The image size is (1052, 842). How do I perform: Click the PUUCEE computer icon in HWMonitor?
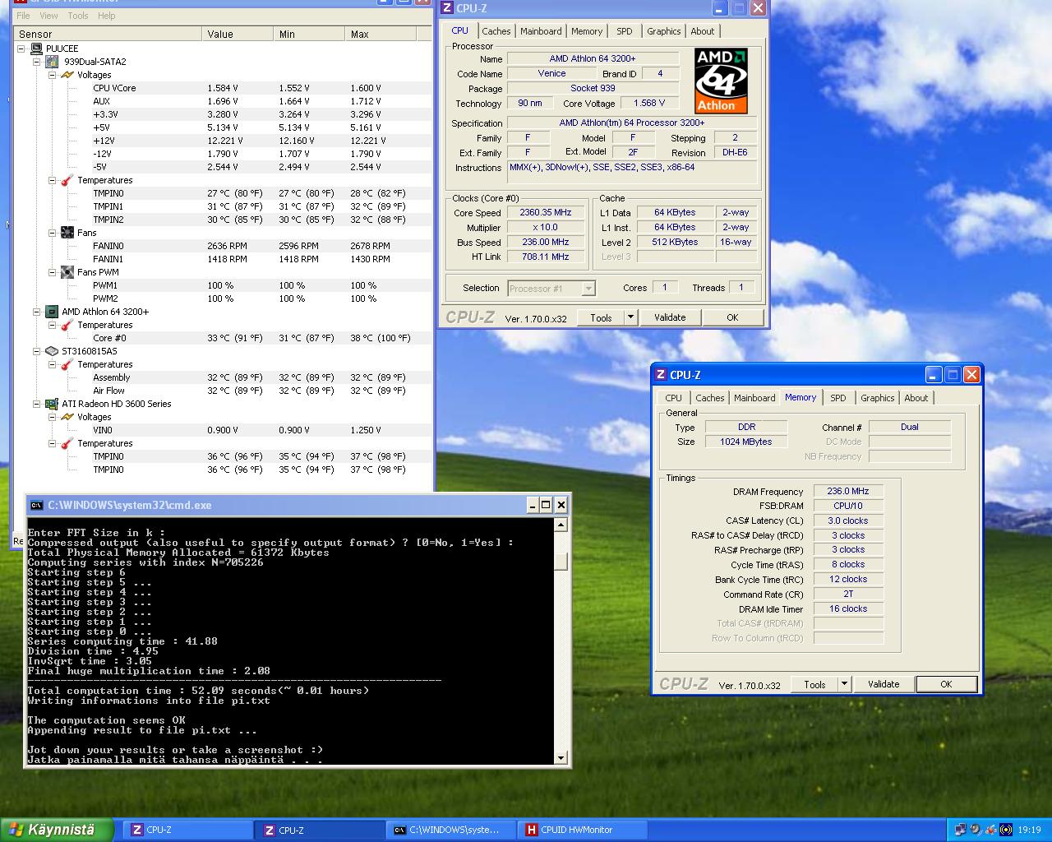(36, 49)
